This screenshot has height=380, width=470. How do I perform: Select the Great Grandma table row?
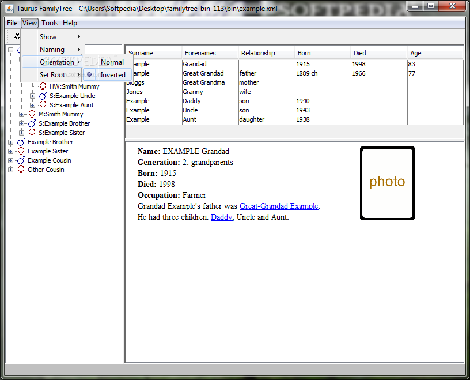pyautogui.click(x=295, y=82)
